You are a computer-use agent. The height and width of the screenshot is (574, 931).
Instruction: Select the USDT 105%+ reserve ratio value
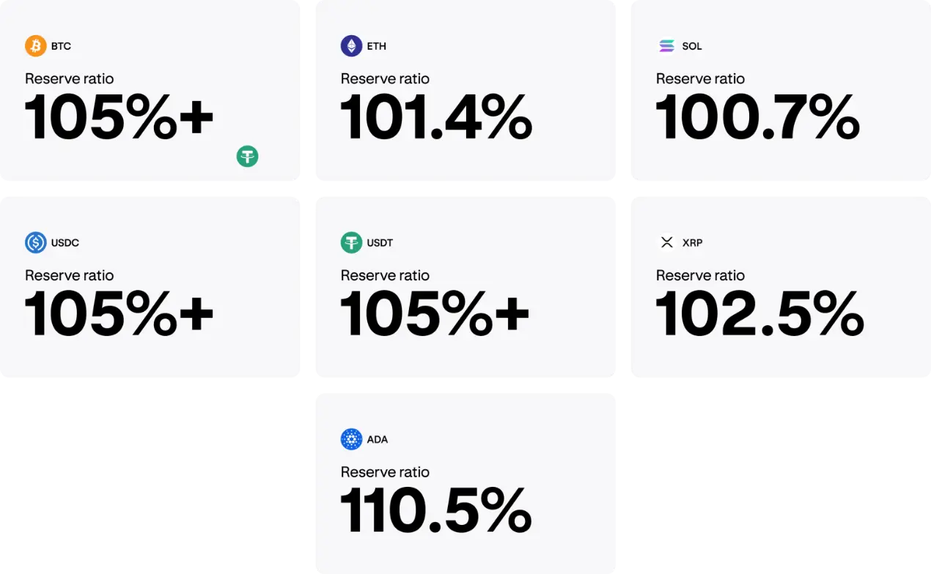[x=435, y=314]
